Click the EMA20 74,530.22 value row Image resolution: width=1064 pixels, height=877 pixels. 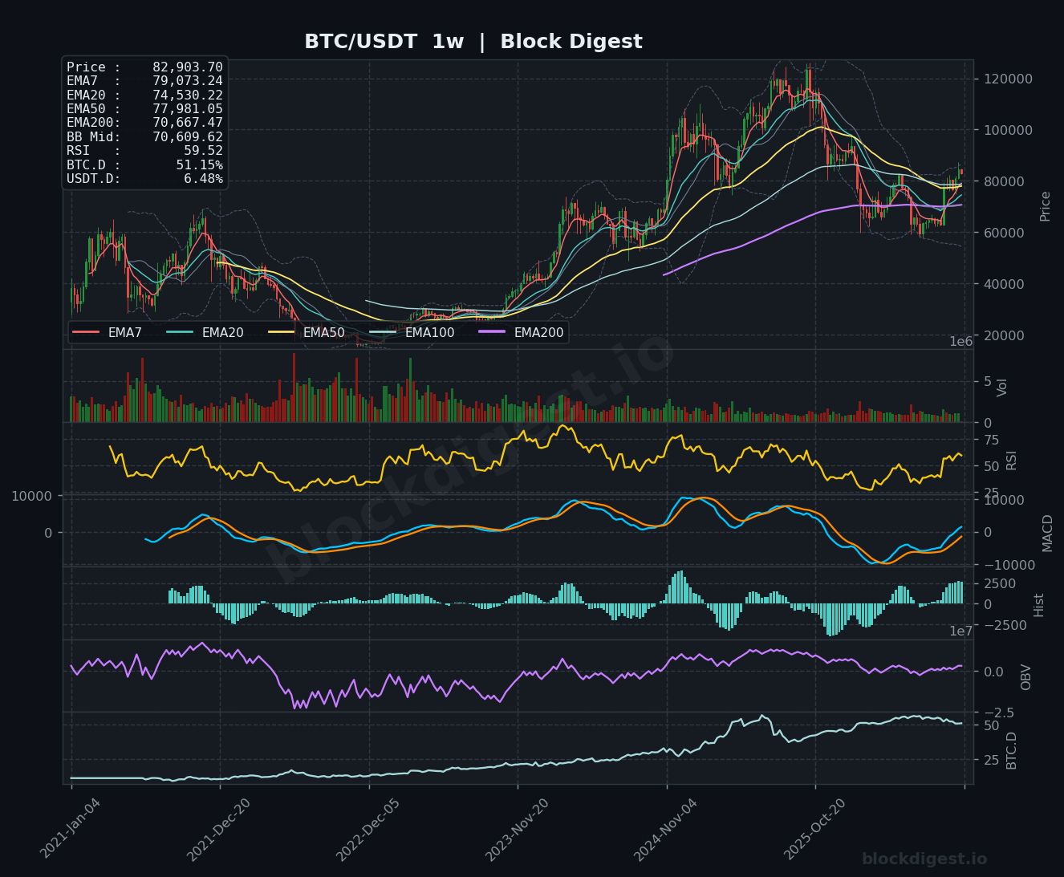(144, 95)
